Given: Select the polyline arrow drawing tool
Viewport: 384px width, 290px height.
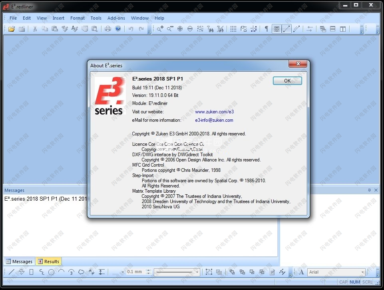Looking at the screenshot, I should 22,272.
